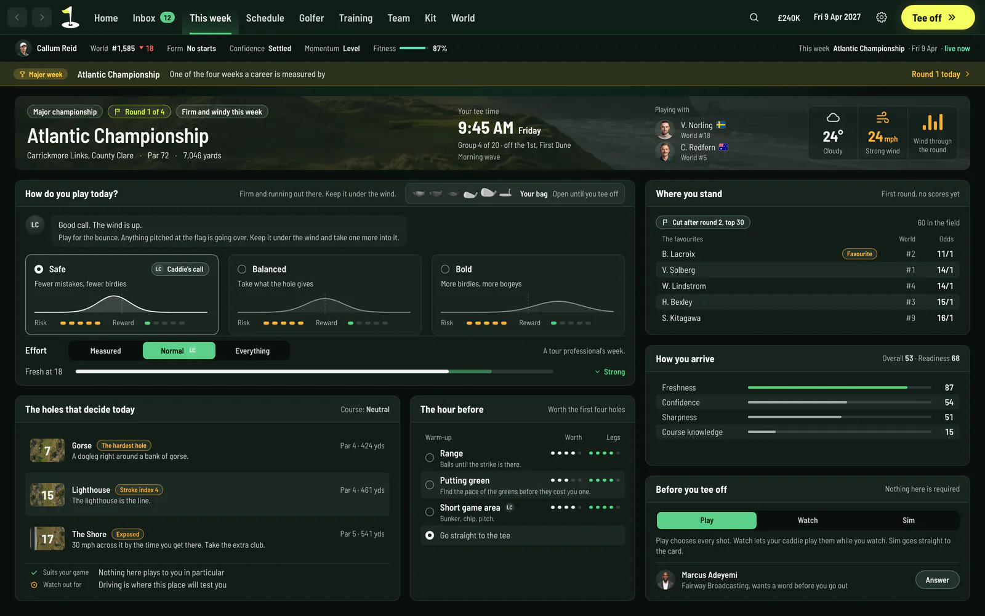Open hole 7 Gorse thumbnail
Screen dimensions: 985x616
47,450
